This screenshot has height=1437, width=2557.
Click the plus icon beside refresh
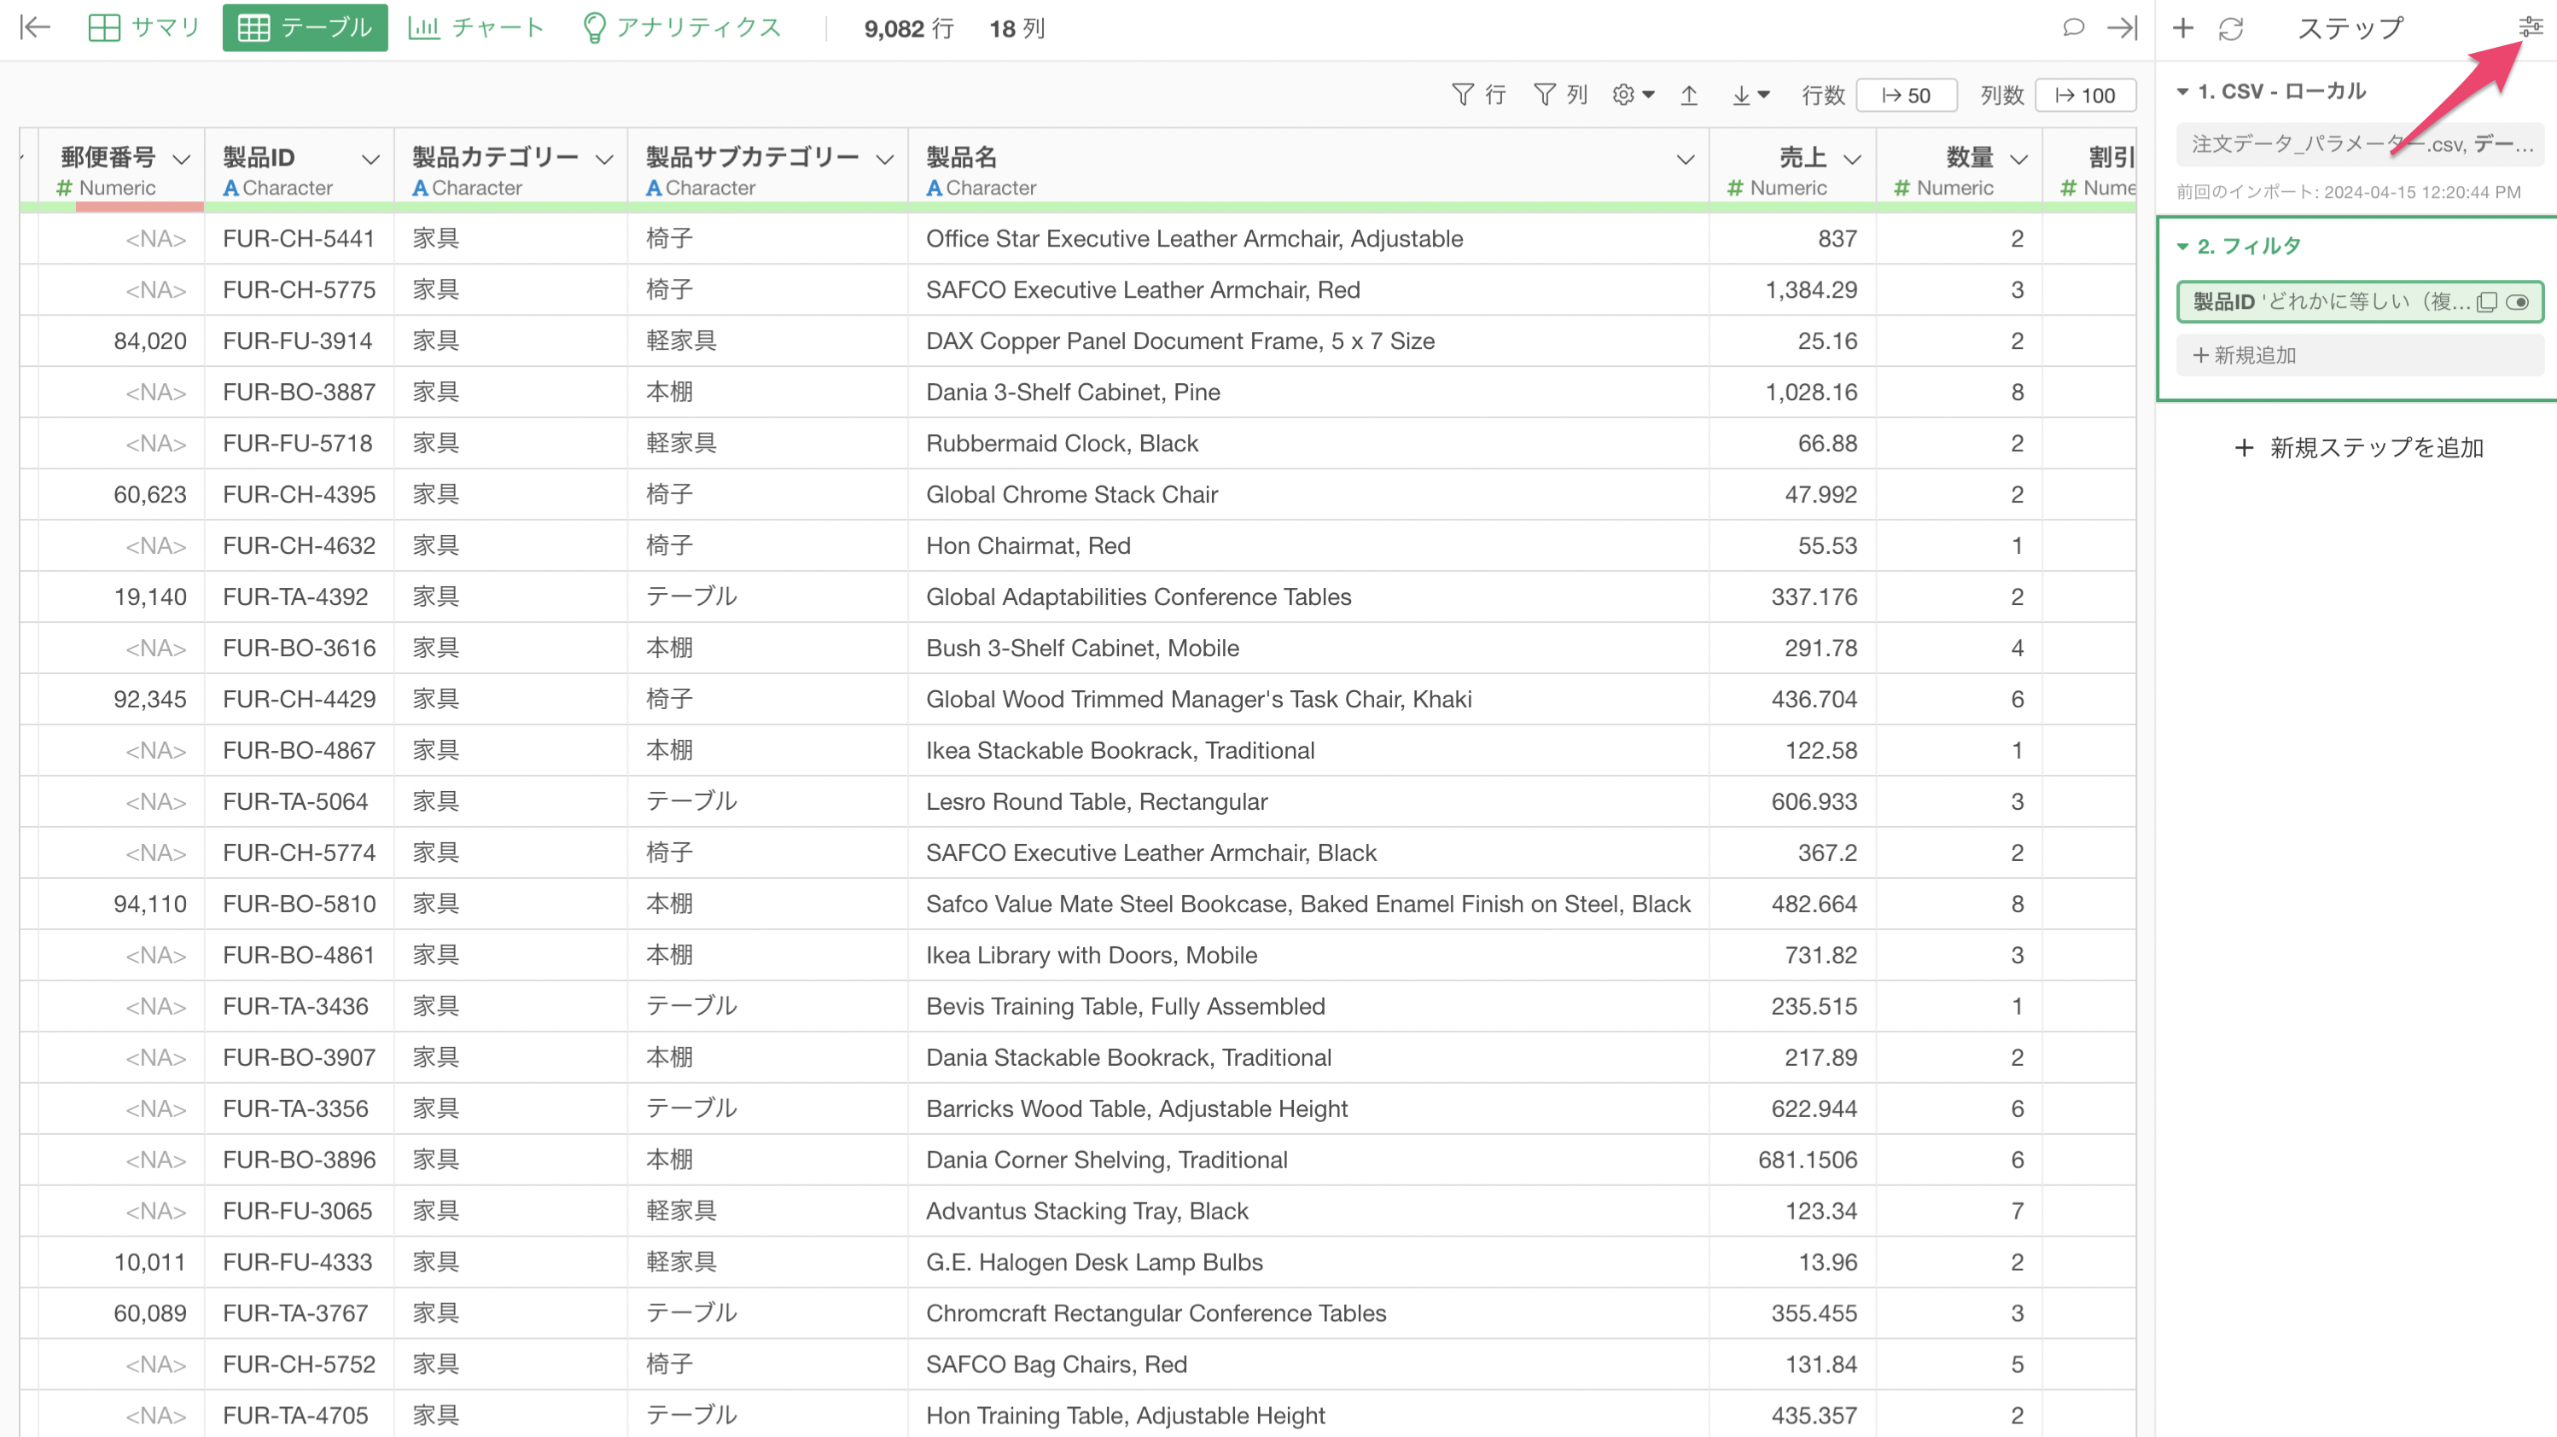(2183, 29)
